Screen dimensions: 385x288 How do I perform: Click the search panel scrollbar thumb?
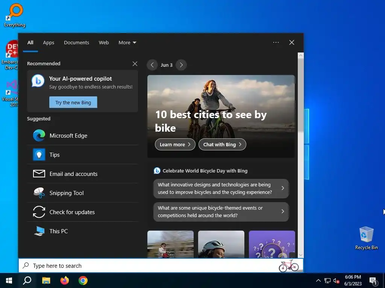pos(300,94)
